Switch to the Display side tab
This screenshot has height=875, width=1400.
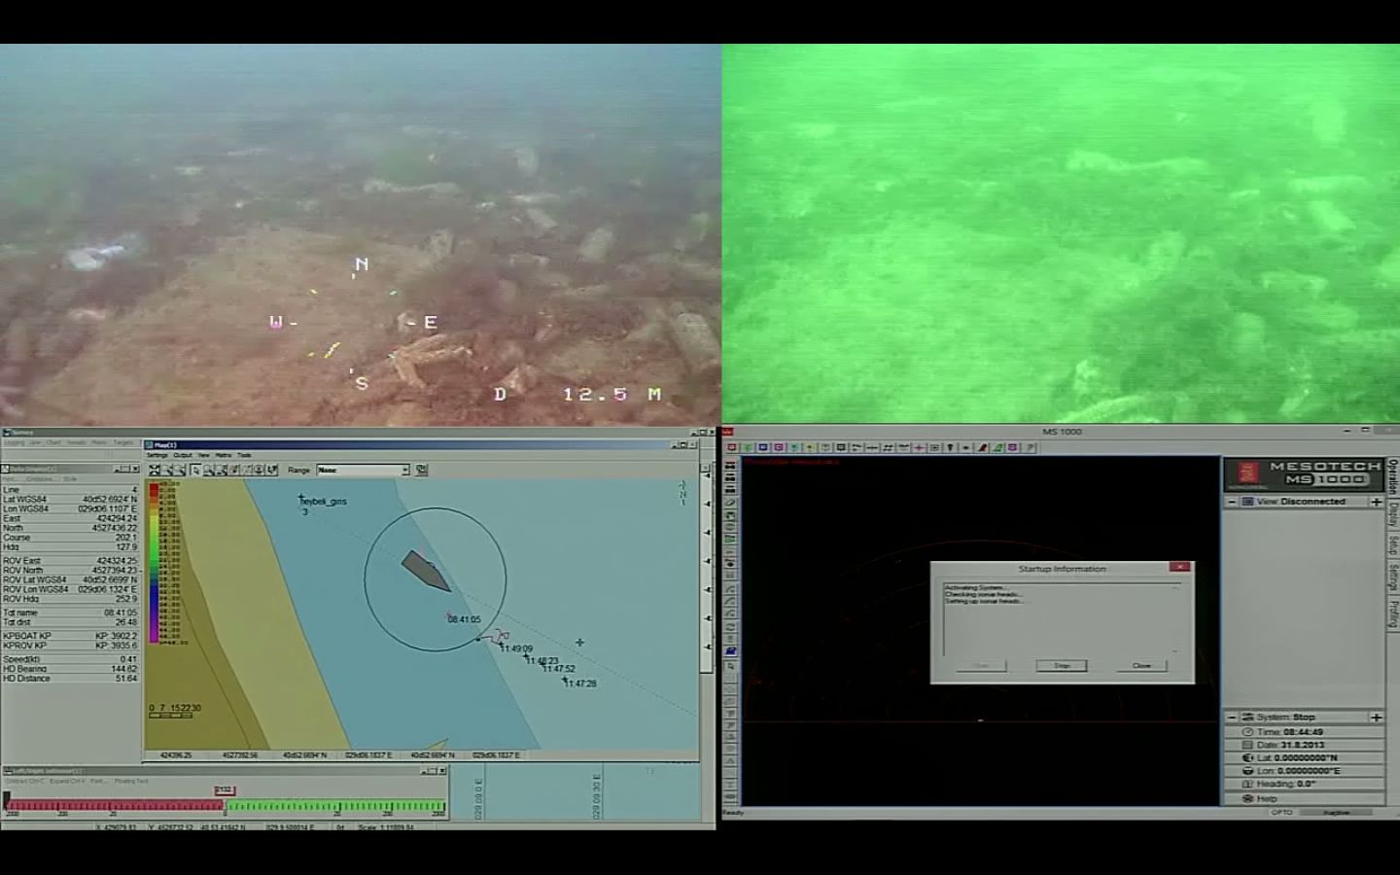tap(1392, 513)
